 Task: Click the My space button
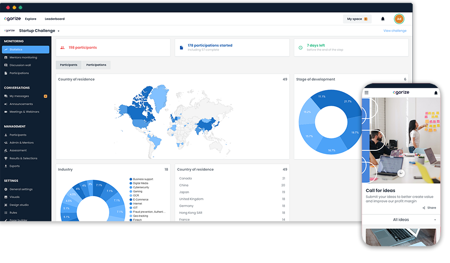click(x=357, y=19)
